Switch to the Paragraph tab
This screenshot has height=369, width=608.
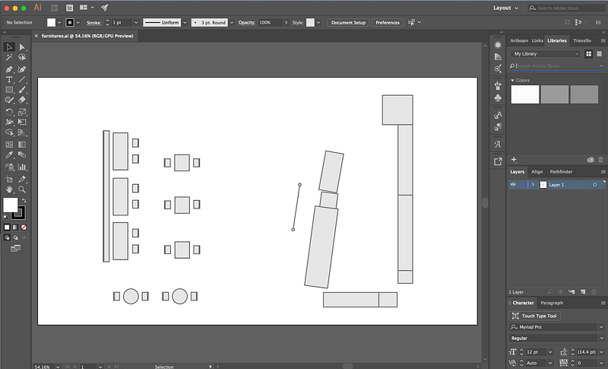pos(552,303)
